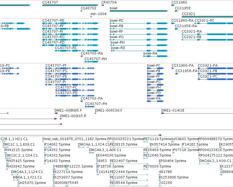The width and height of the screenshot is (233, 187).
Task: Select EST GH25970.3prime
Action: coord(32,183)
